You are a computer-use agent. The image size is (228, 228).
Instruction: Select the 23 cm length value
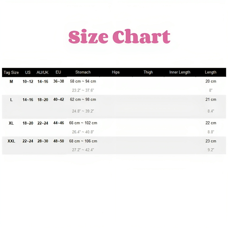tap(211, 141)
